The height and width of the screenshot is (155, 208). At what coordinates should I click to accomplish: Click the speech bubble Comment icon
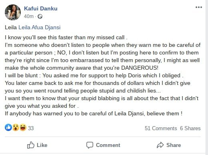click(90, 145)
